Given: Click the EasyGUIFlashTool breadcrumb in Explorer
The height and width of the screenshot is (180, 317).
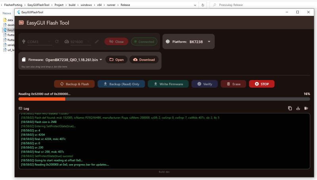Looking at the screenshot, I should coord(38,5).
